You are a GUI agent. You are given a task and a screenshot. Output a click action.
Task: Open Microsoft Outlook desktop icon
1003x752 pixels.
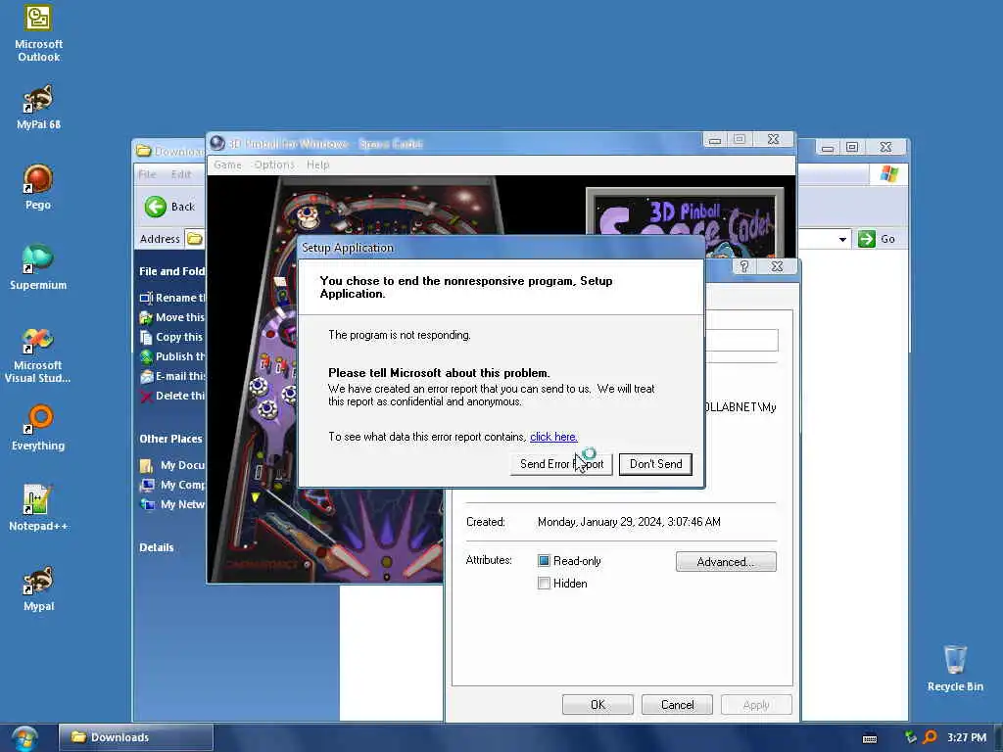click(x=38, y=33)
